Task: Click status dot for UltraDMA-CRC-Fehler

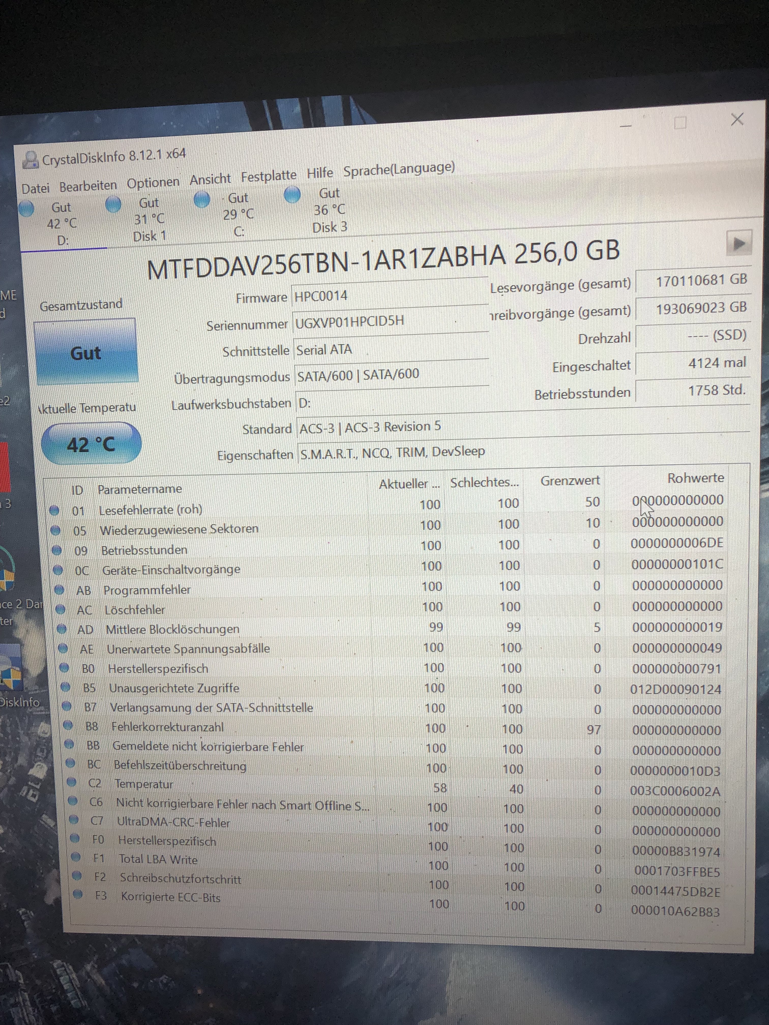Action: pos(74,819)
